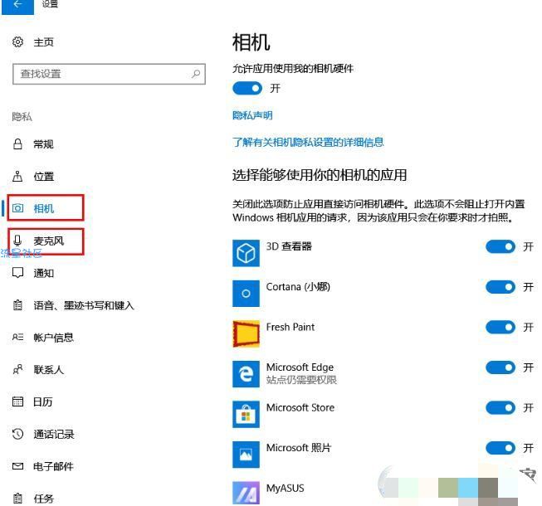The image size is (542, 506).
Task: Click the Microsoft 照片 app icon
Action: [246, 455]
